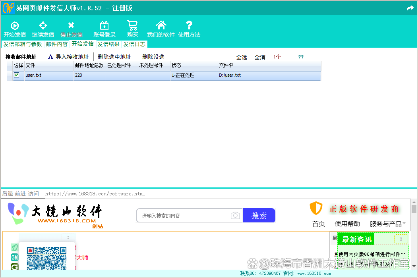Screen dimensions: 418x278
Task: Click the 继续发信 toolbar icon
Action: [x=43, y=26]
